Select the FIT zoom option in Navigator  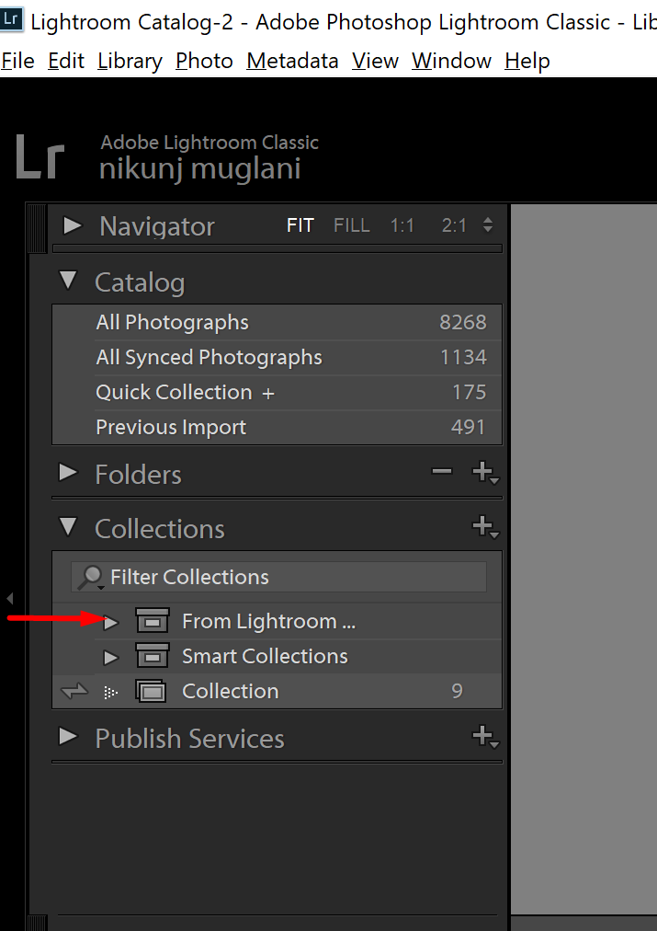(300, 224)
